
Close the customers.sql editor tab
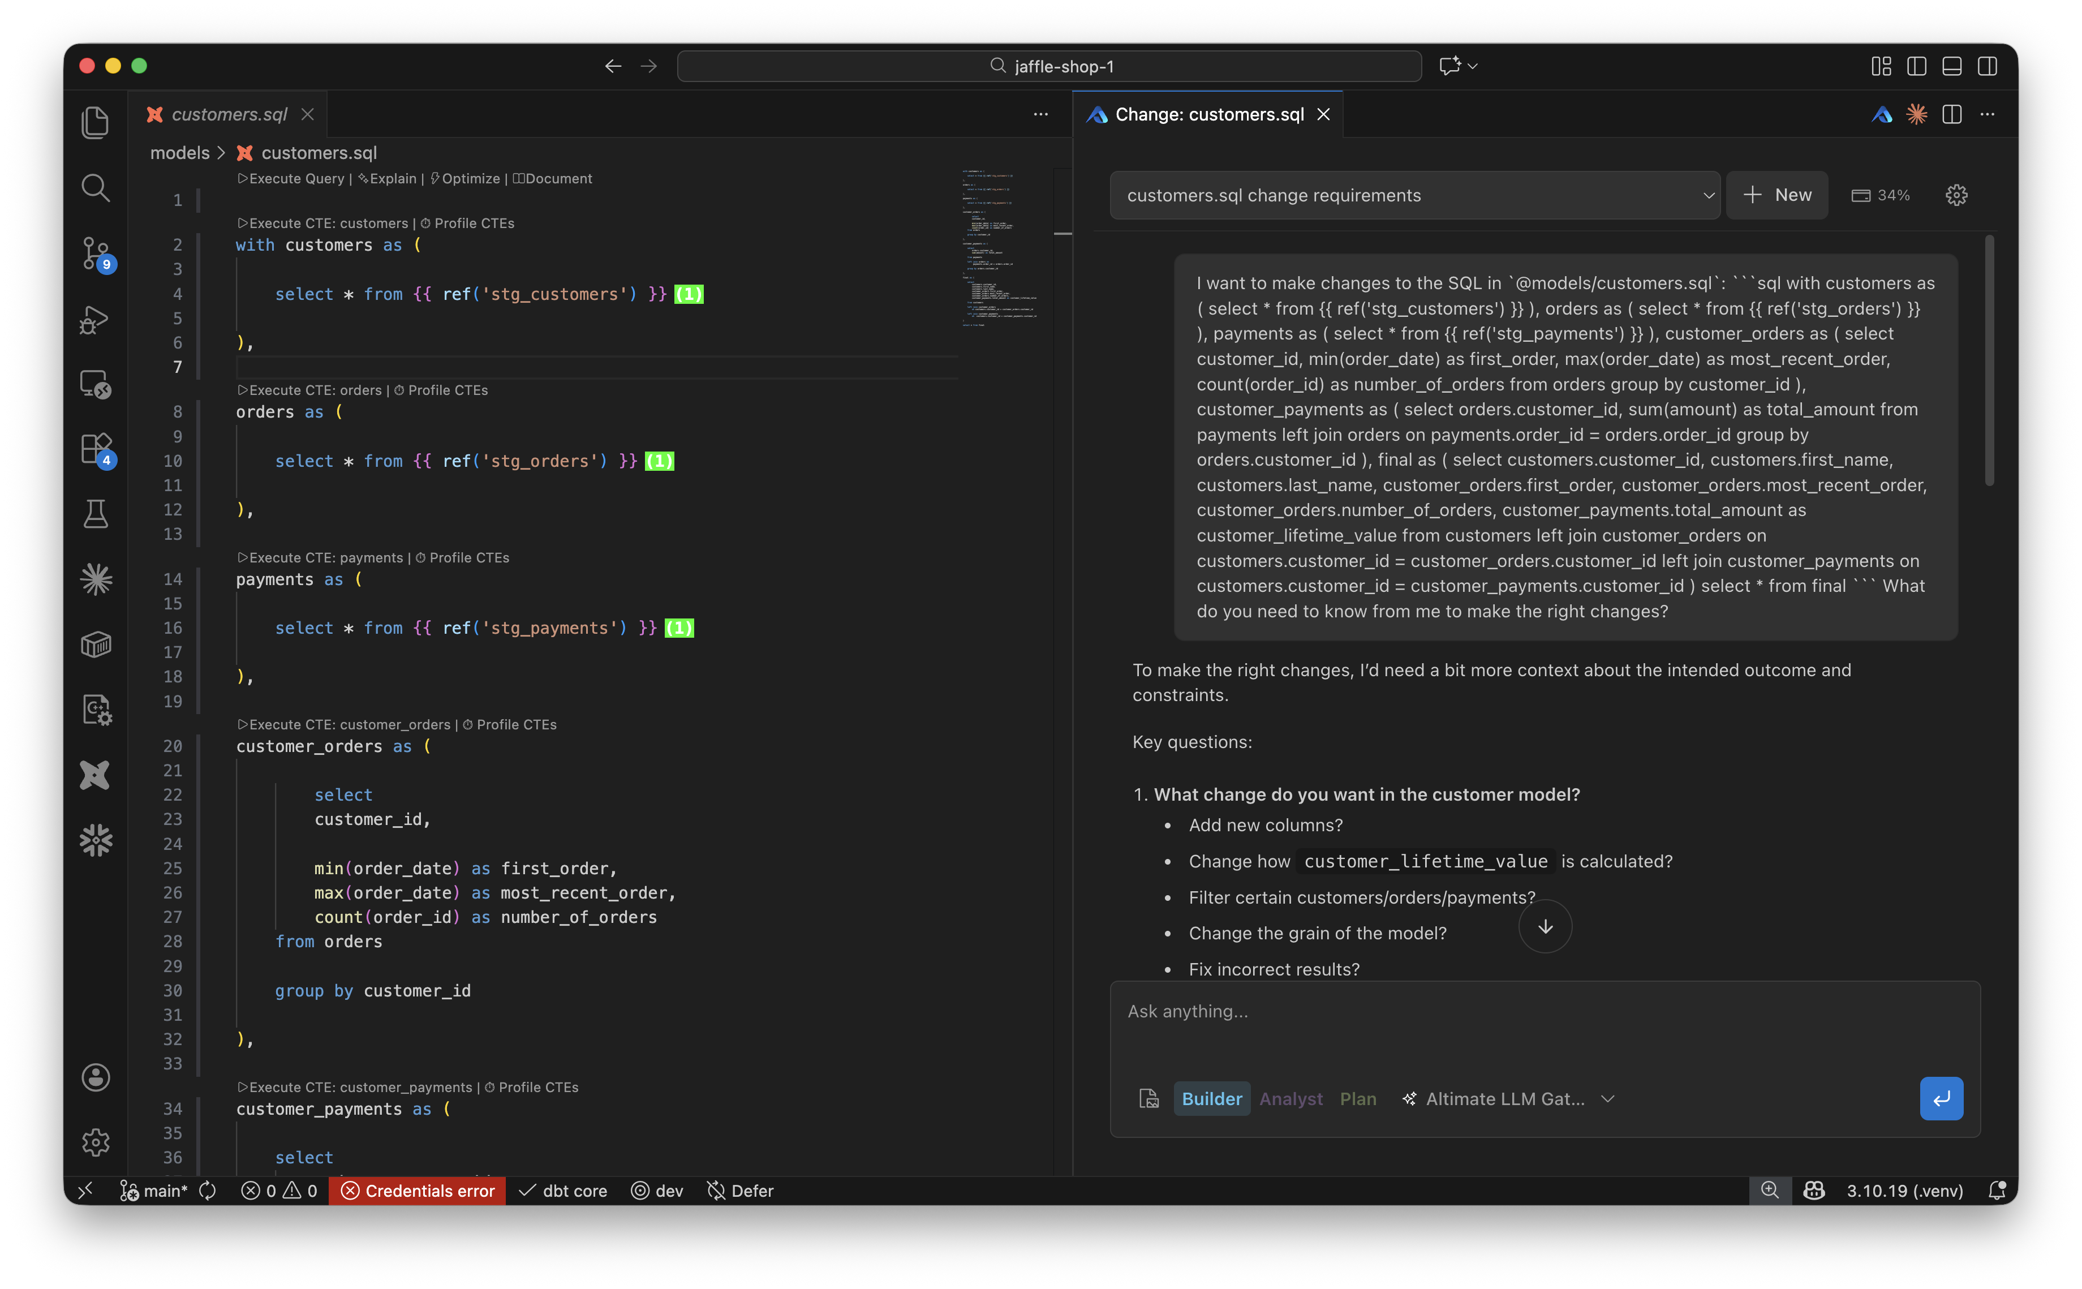coord(308,114)
